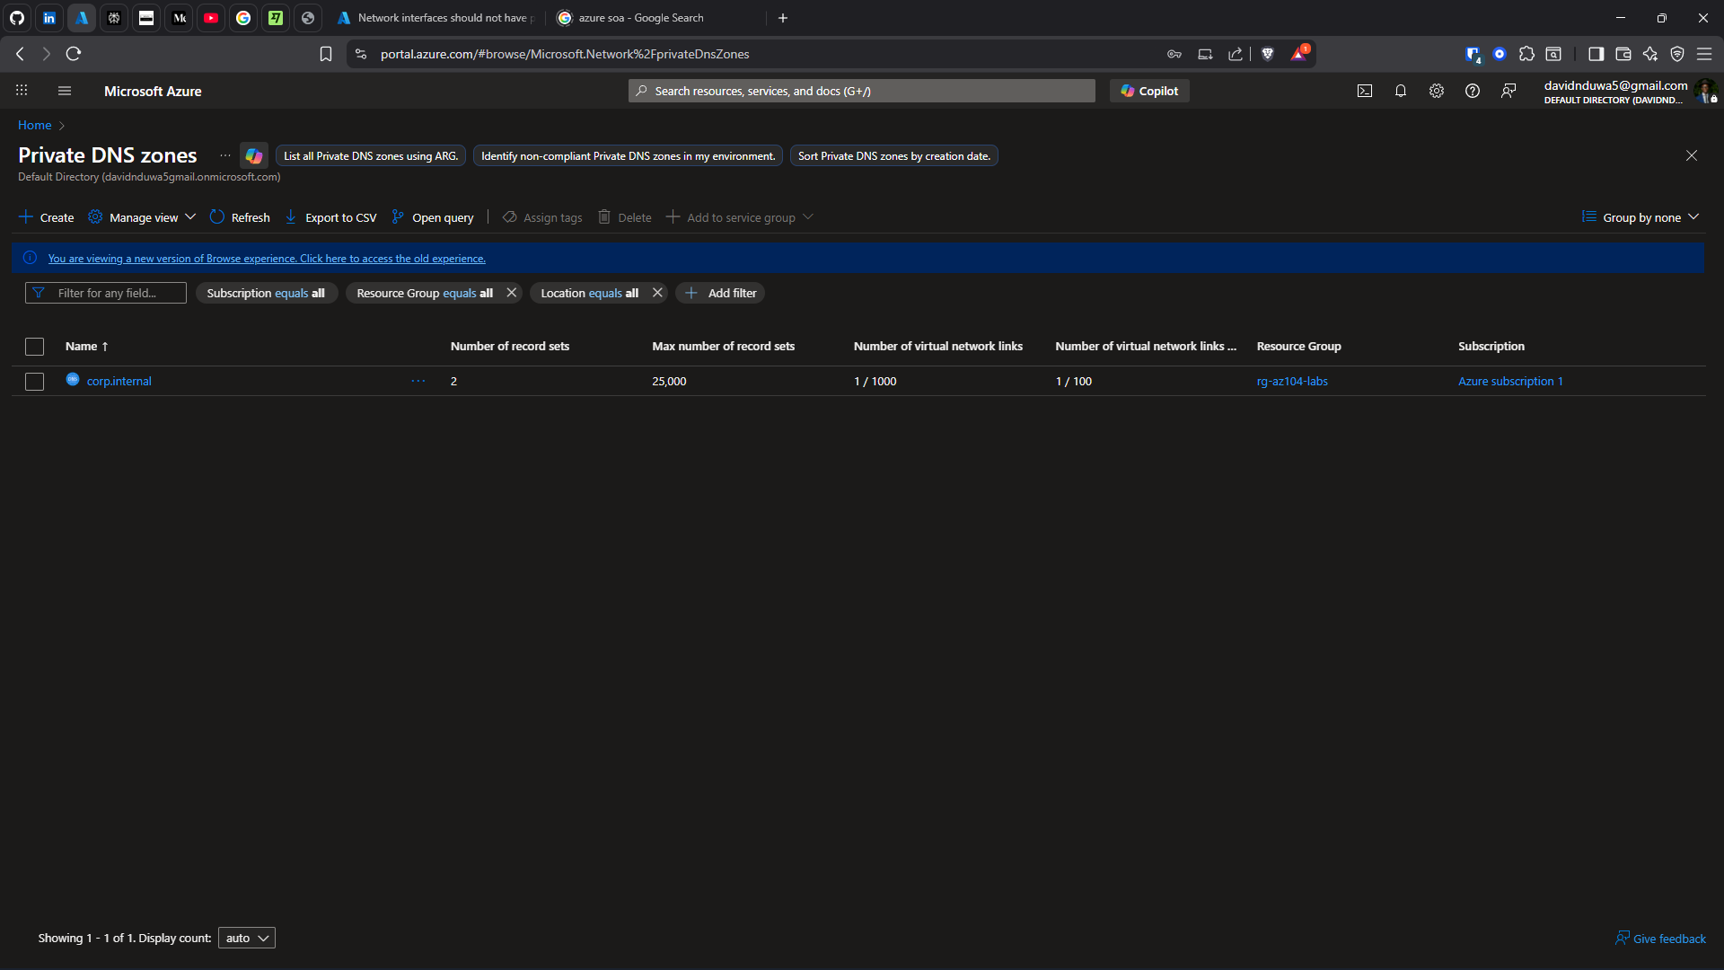This screenshot has height=970, width=1724.
Task: Click the Brave Shields icon
Action: tap(1268, 54)
